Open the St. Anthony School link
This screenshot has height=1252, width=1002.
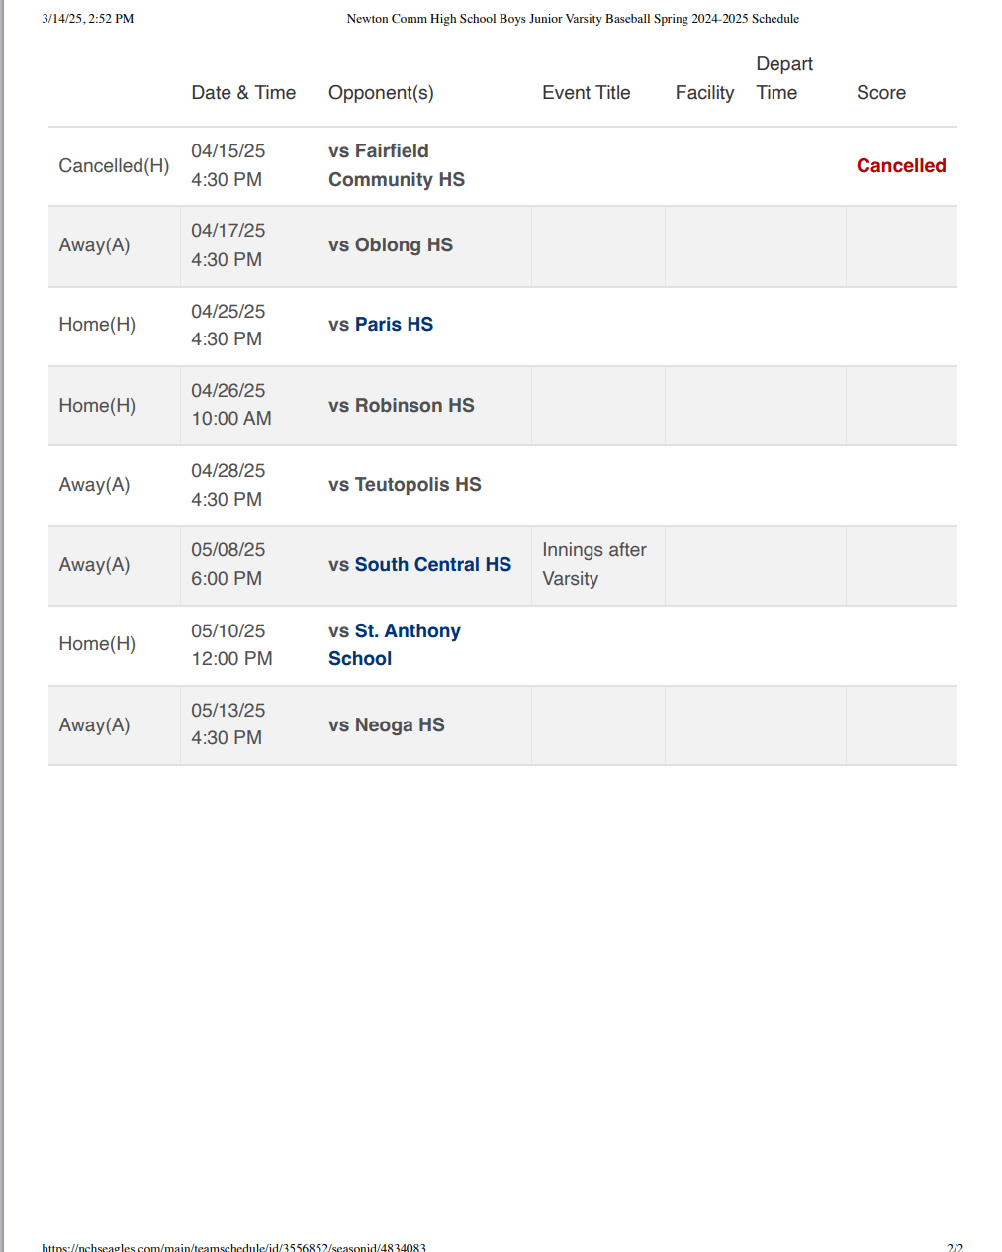coord(394,644)
